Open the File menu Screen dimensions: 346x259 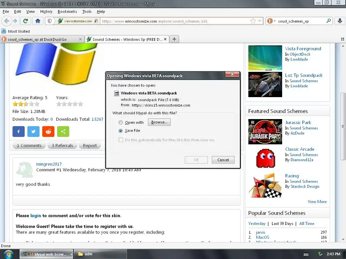[6, 11]
